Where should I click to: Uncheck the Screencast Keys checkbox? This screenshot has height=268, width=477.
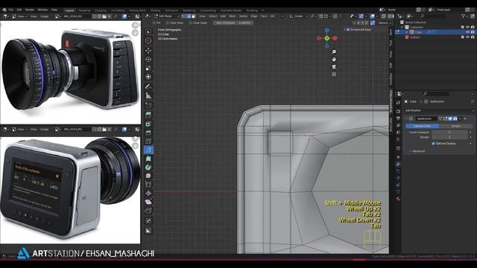coord(348,30)
